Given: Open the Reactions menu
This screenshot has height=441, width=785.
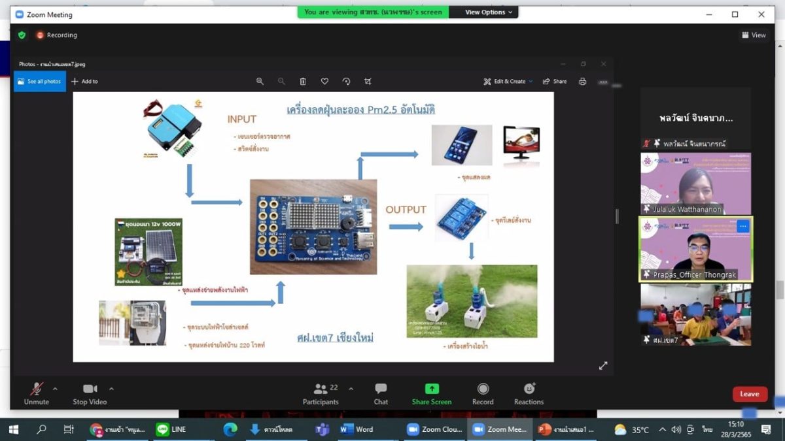Looking at the screenshot, I should (x=529, y=393).
